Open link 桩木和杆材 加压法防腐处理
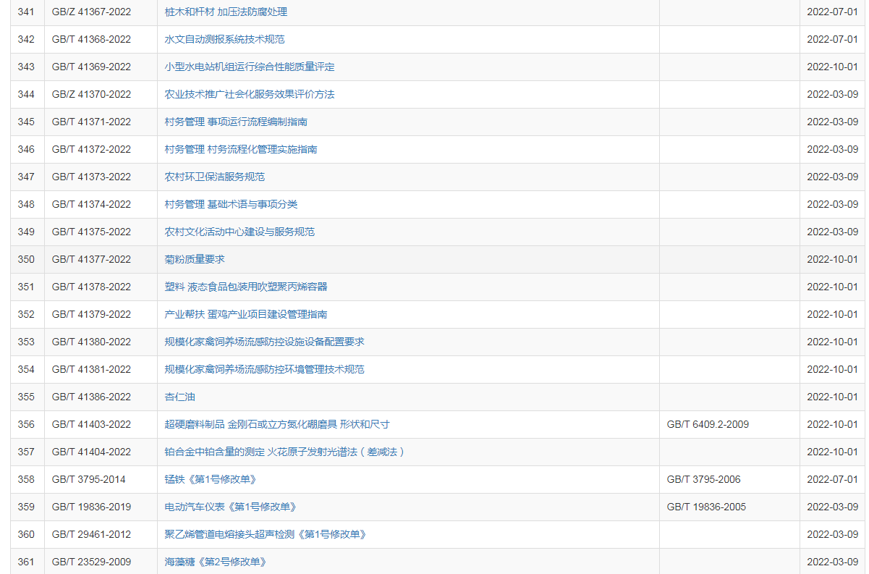This screenshot has width=869, height=574. (x=226, y=12)
